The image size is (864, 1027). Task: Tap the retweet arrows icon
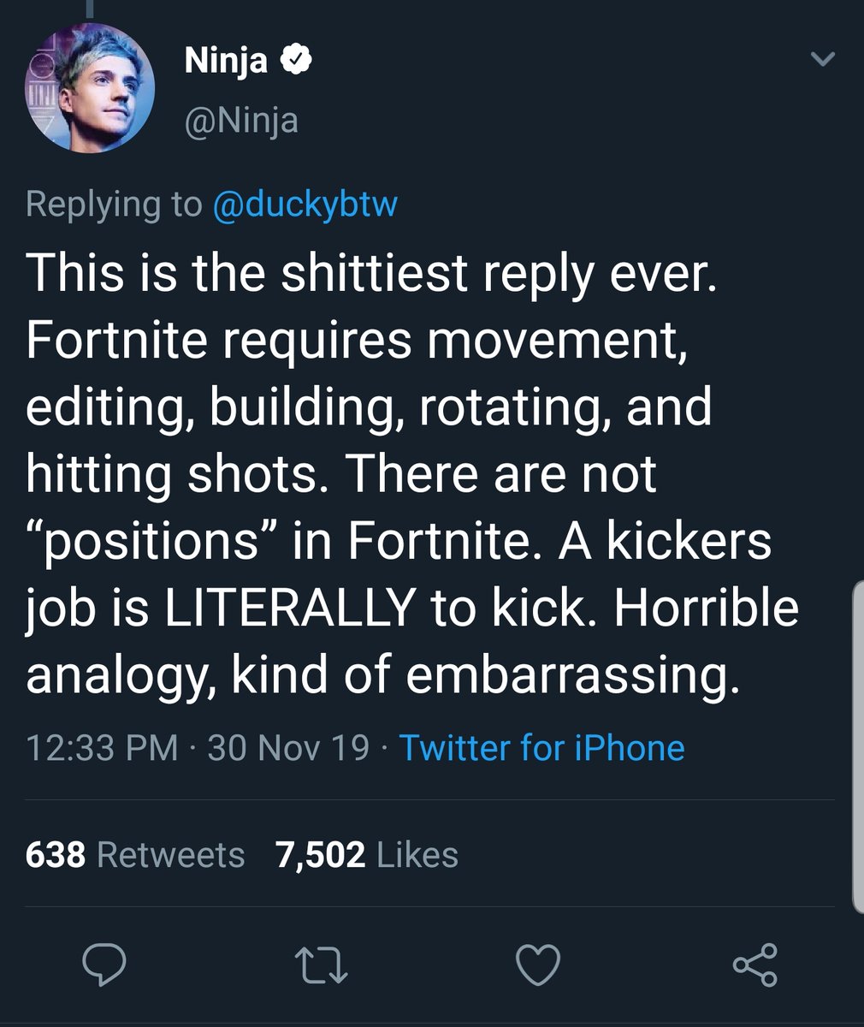pos(323,965)
